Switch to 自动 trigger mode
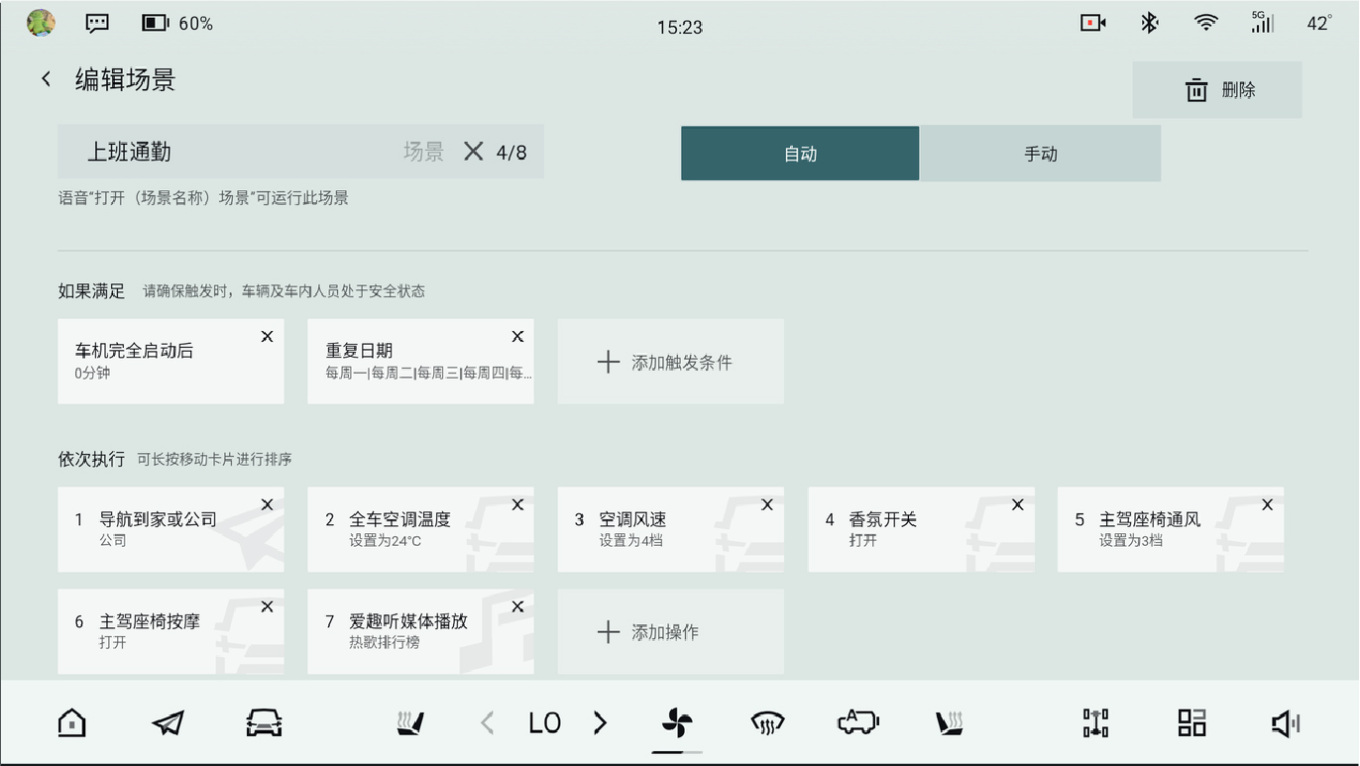Viewport: 1360px width, 766px height. pos(800,154)
